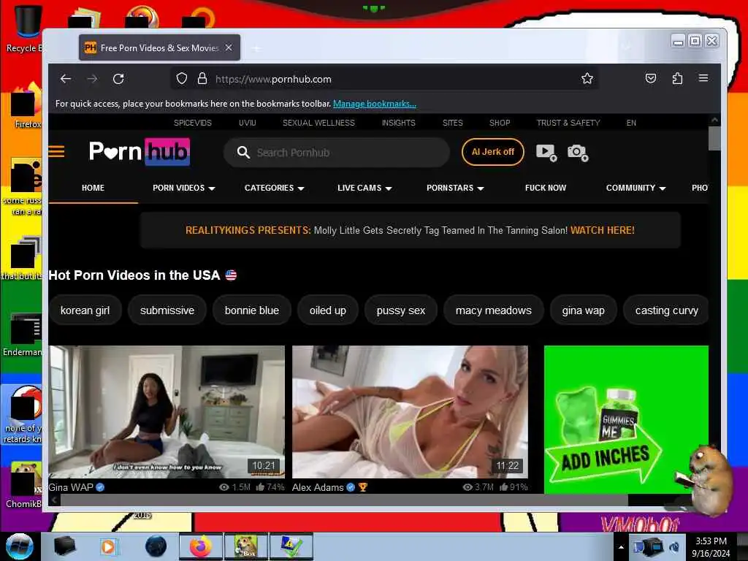The width and height of the screenshot is (748, 561).
Task: Open the video thumbnail timed 11:22
Action: 410,412
